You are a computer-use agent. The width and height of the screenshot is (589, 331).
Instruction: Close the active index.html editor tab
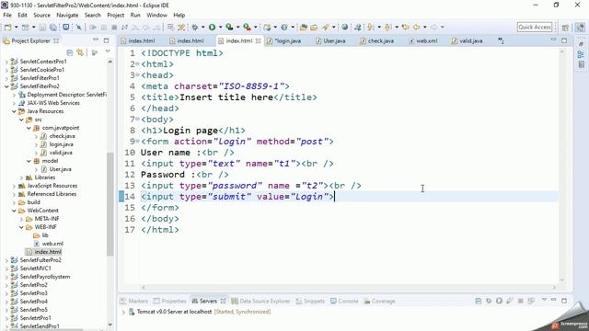coord(258,40)
